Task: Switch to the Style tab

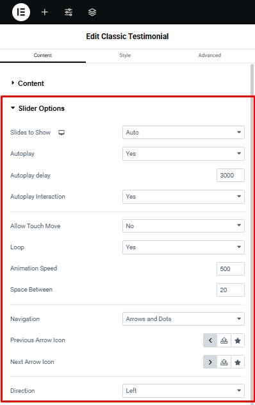Action: [125, 55]
